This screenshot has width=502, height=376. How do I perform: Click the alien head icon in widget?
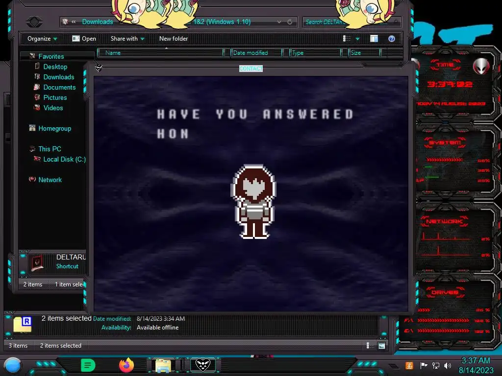click(x=481, y=66)
